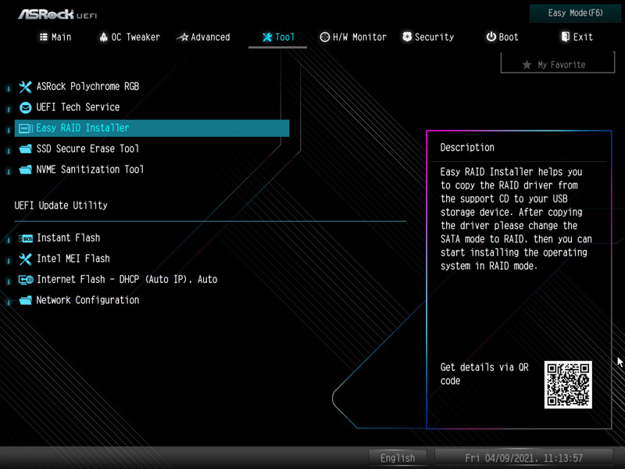Click the Exit door icon
This screenshot has width=625, height=469.
(x=565, y=37)
